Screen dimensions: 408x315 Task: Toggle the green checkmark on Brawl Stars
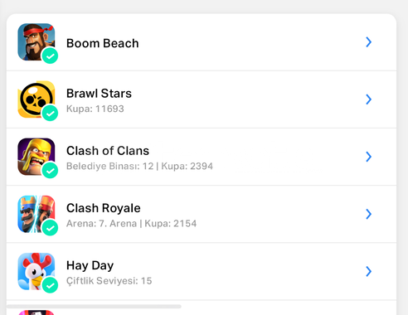50,114
